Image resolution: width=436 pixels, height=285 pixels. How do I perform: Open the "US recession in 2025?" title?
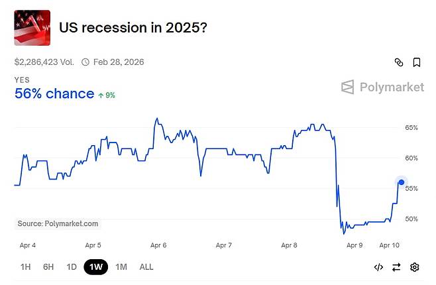pos(132,28)
